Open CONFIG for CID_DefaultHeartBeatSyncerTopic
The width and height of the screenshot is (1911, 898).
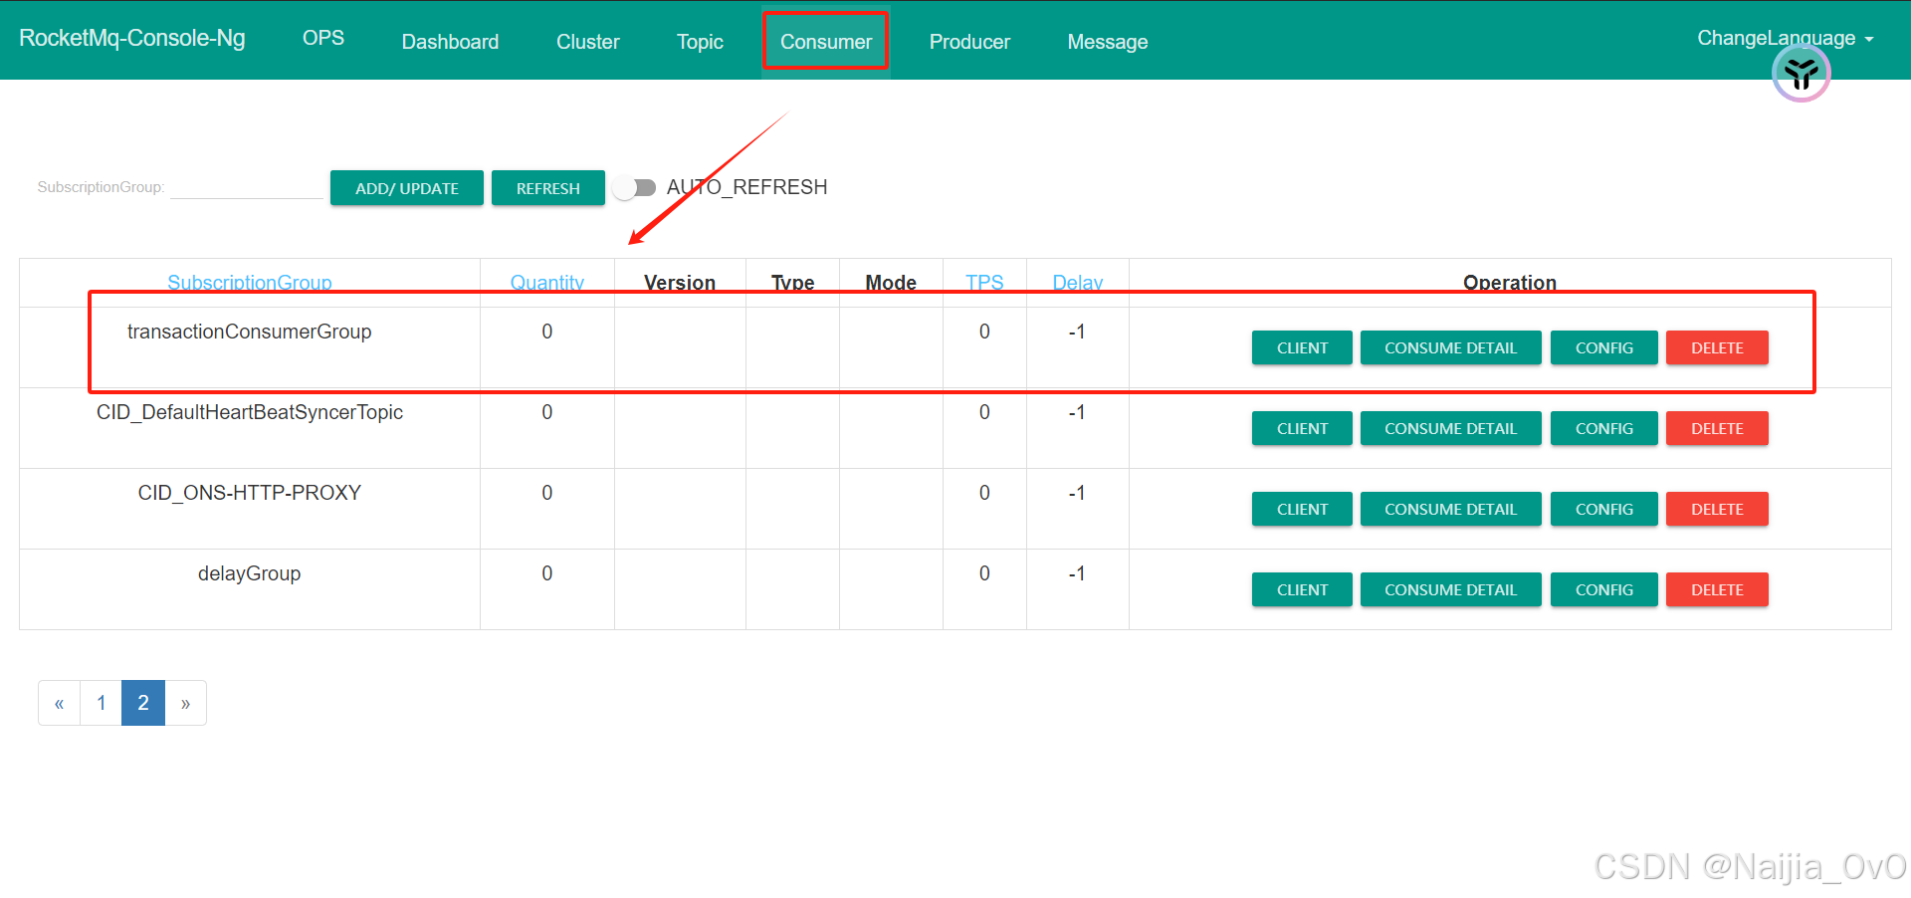pos(1603,428)
